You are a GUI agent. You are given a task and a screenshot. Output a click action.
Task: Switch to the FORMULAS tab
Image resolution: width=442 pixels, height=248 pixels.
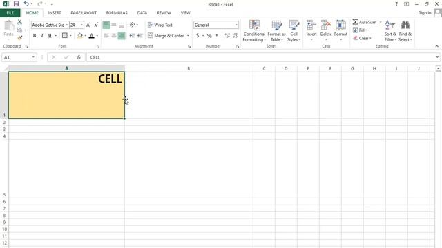(x=117, y=13)
